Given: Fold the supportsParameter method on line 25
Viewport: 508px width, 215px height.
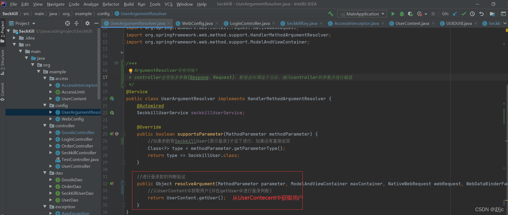Looking at the screenshot, I should click(x=124, y=134).
